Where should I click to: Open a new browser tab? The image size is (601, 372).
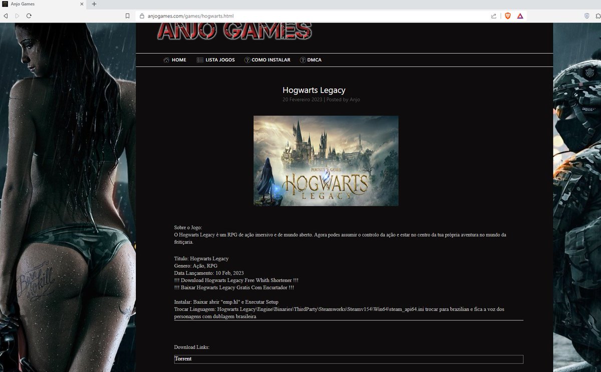tap(94, 4)
